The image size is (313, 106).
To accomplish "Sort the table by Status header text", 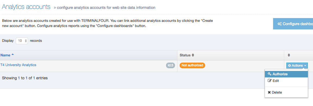I will pos(185,55).
